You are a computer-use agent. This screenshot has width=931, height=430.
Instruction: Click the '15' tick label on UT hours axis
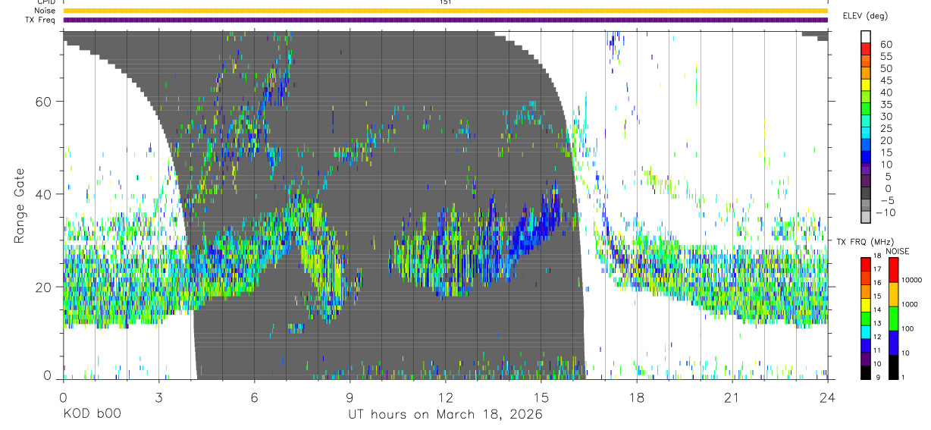(541, 397)
